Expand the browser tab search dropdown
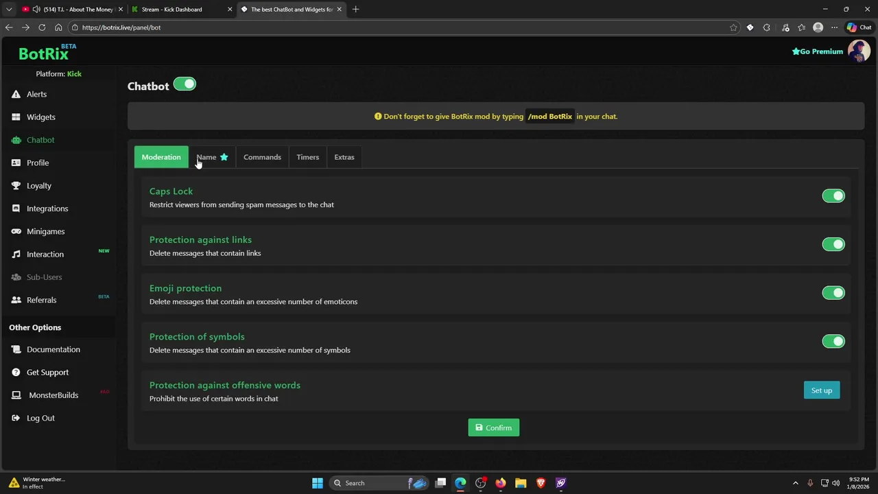 pyautogui.click(x=9, y=10)
